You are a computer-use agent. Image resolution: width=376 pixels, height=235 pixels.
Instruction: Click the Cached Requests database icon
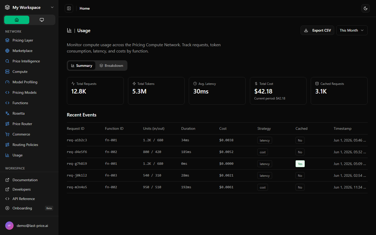tap(317, 84)
